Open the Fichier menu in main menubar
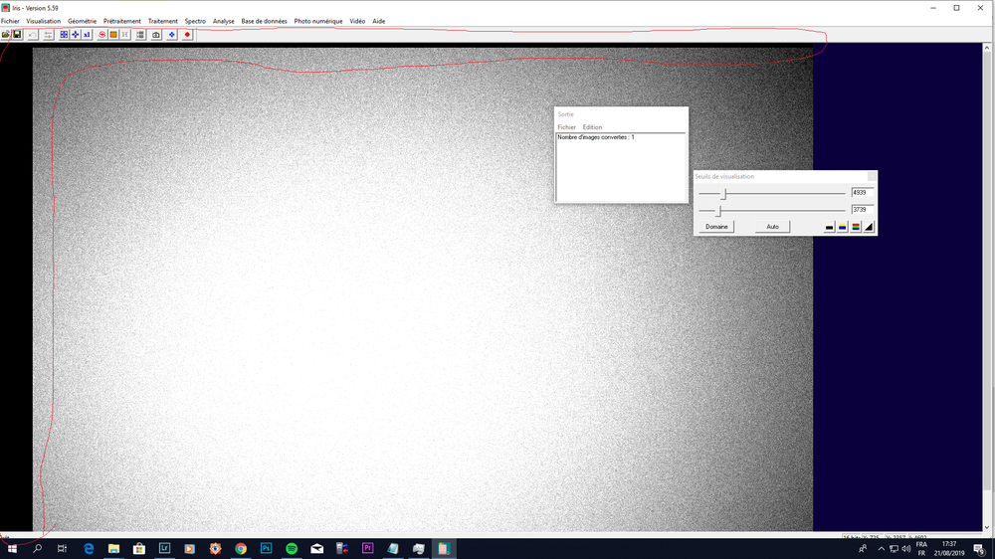 (x=10, y=21)
